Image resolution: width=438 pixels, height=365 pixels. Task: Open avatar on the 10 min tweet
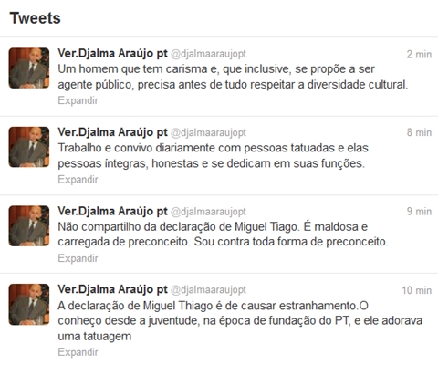pyautogui.click(x=29, y=305)
